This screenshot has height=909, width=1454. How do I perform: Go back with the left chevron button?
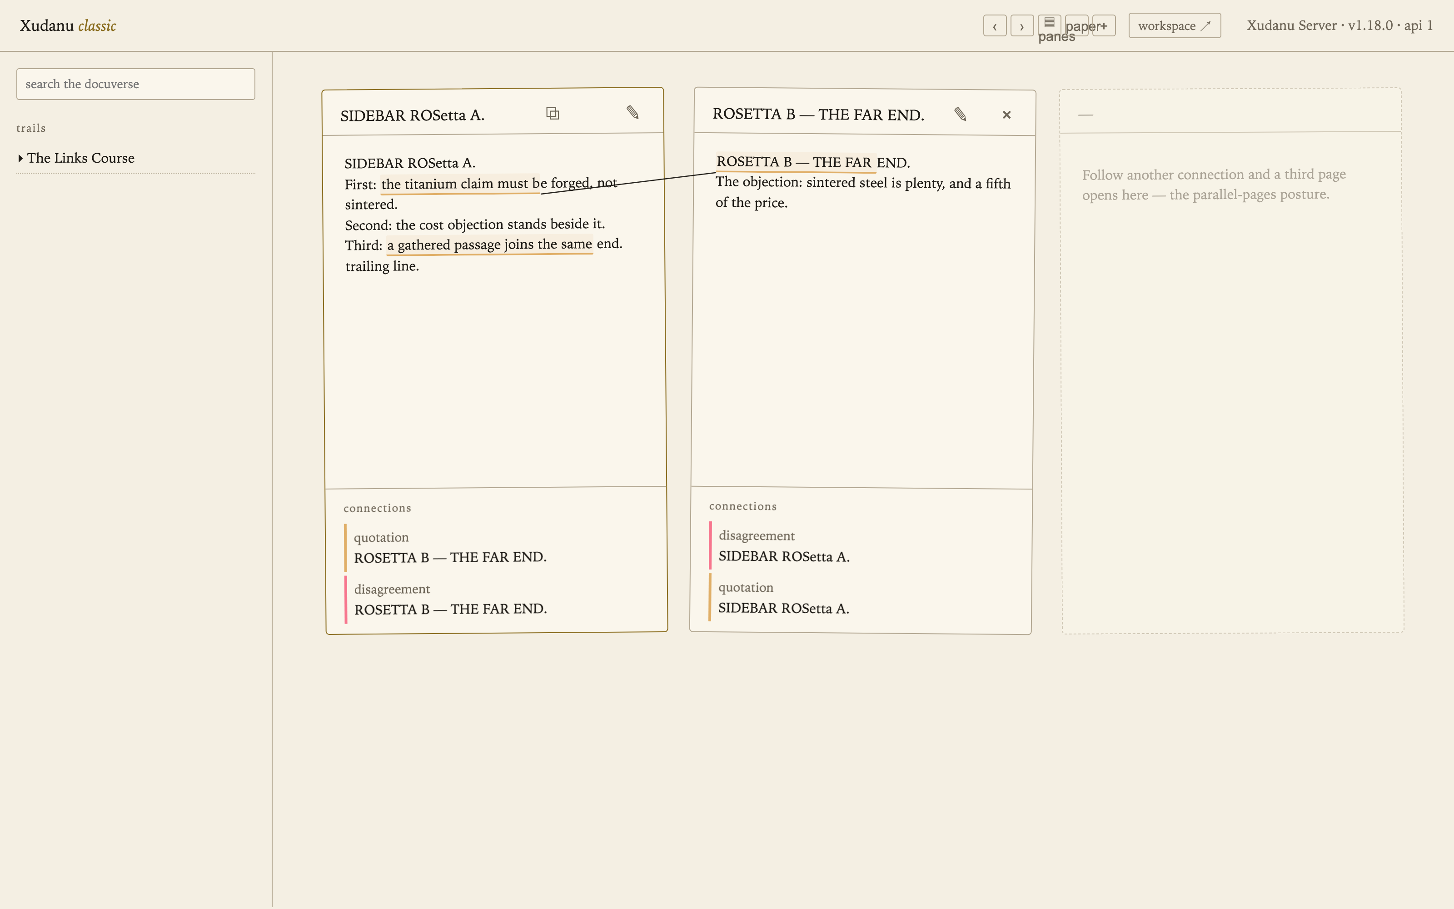pos(994,26)
